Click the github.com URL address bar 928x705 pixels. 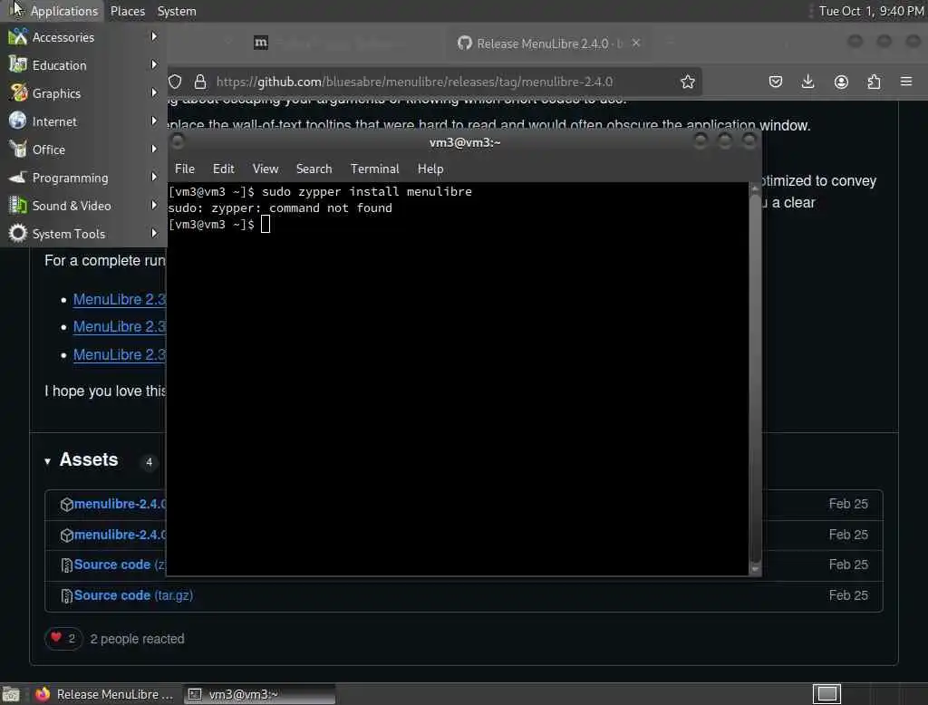pyautogui.click(x=414, y=82)
